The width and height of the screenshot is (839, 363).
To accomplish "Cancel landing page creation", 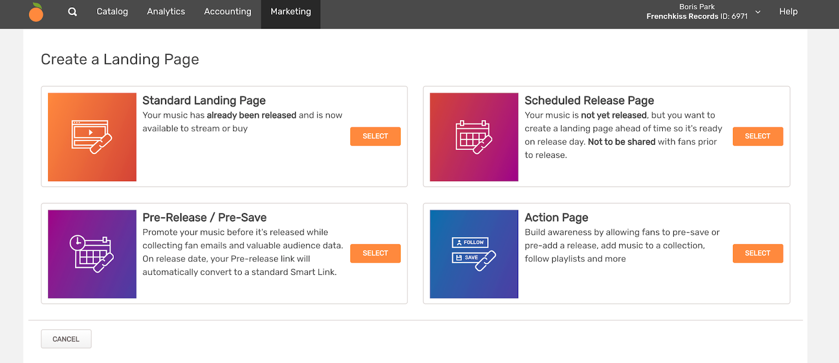I will point(66,339).
